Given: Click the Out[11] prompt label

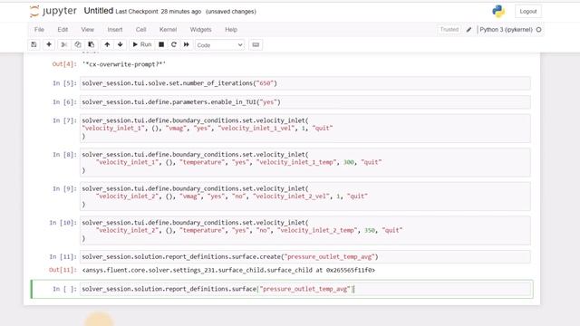Looking at the screenshot, I should point(63,270).
